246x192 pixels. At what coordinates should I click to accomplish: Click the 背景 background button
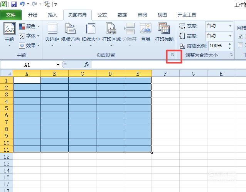pos(146,32)
